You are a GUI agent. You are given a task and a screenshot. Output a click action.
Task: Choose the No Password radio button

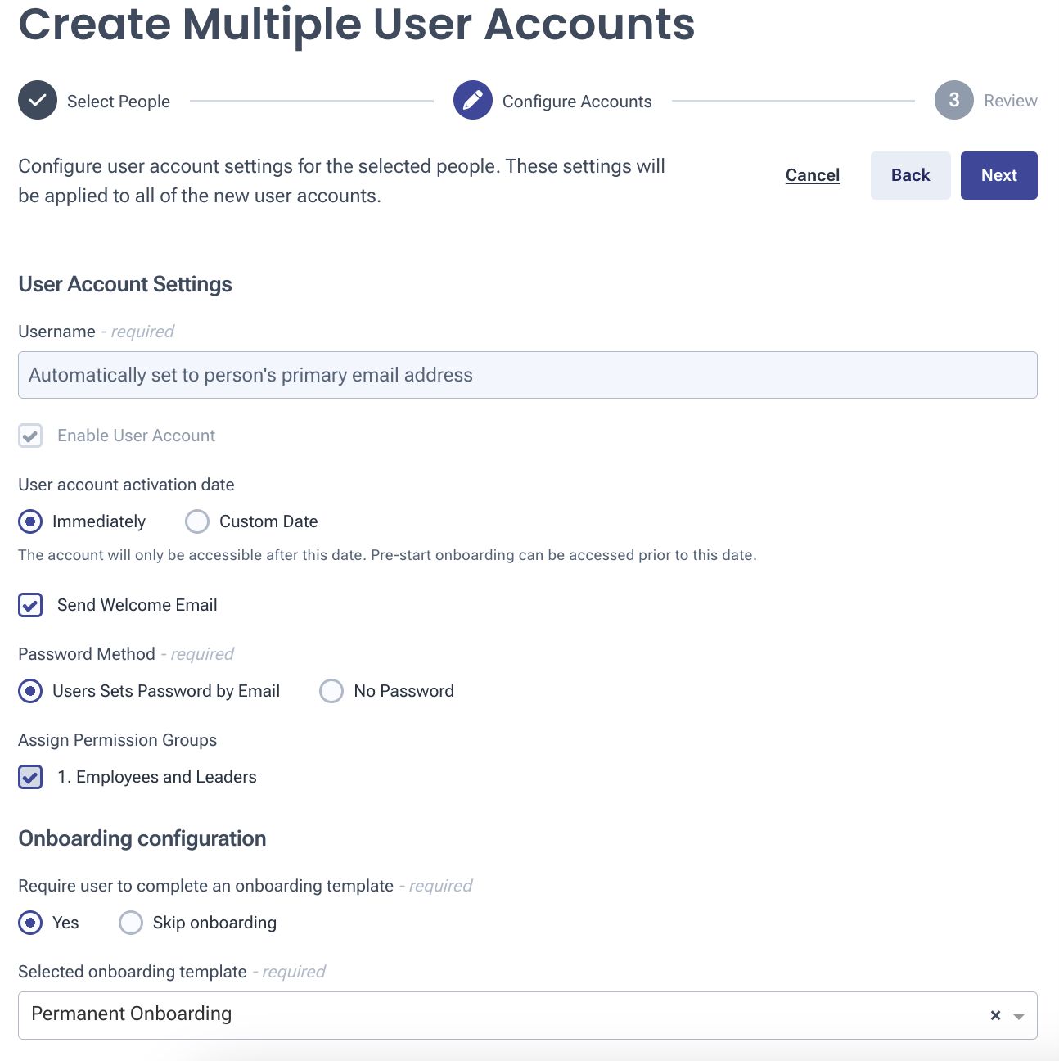pyautogui.click(x=331, y=691)
